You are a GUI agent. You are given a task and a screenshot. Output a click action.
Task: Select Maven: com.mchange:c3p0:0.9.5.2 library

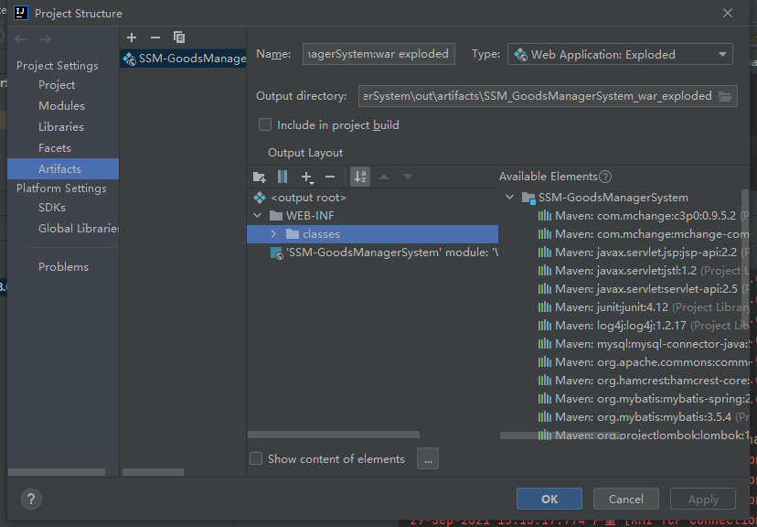point(643,215)
